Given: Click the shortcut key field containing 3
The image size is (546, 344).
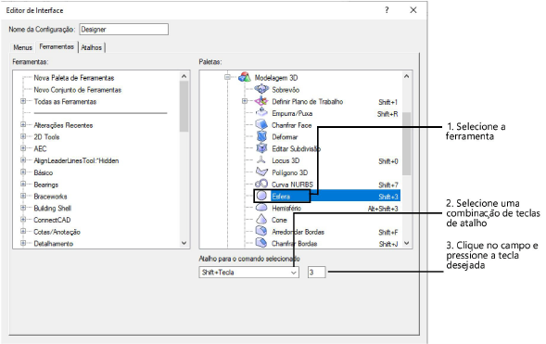Looking at the screenshot, I should [x=316, y=273].
